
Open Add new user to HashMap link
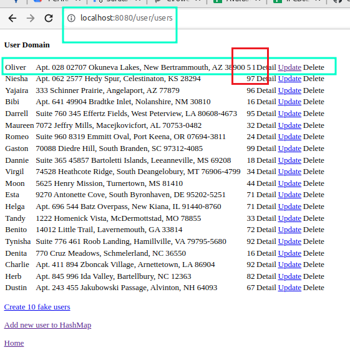(47, 325)
